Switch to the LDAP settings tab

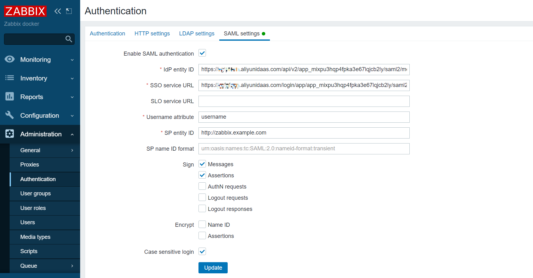click(x=197, y=34)
